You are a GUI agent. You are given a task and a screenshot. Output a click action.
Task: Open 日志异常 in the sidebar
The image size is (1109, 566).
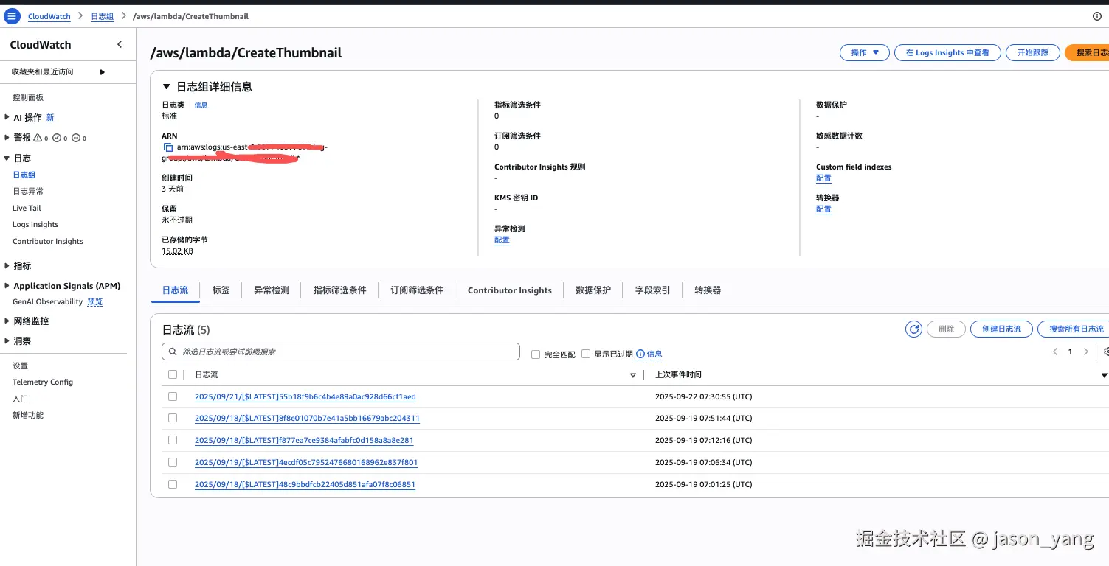coord(28,191)
